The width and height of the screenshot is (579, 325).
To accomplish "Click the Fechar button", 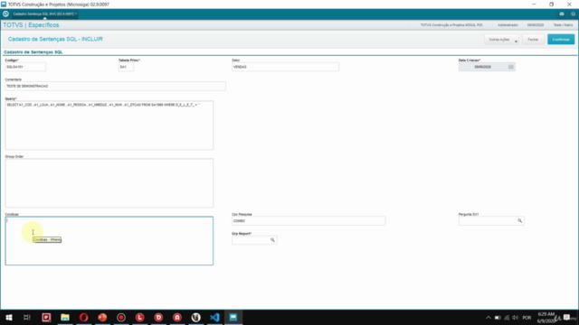I will click(x=533, y=40).
